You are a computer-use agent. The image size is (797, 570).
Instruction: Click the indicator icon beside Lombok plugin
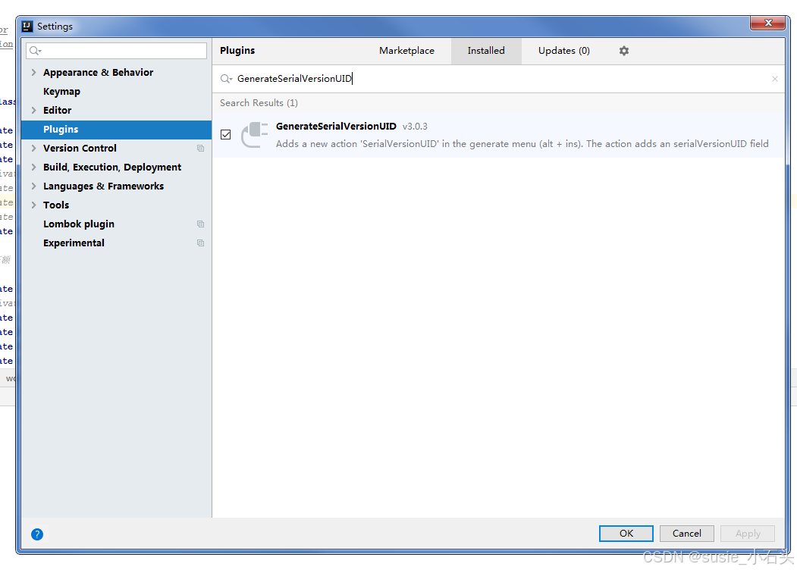[200, 224]
